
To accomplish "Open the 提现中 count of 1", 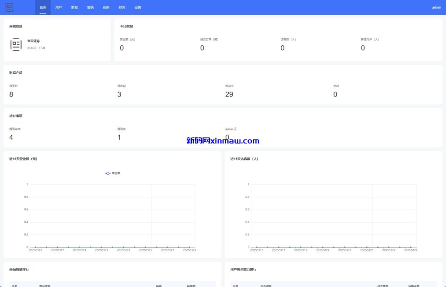I will pos(119,137).
